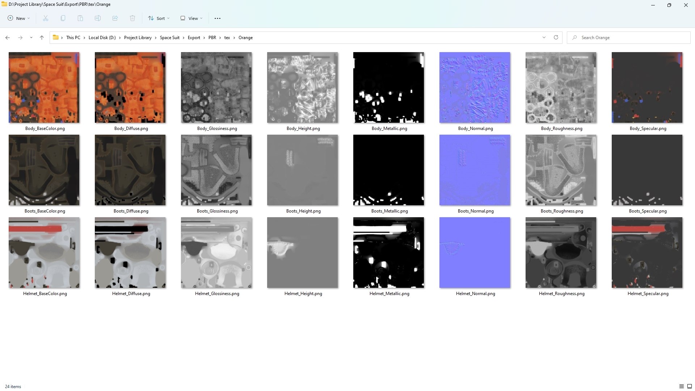The height and width of the screenshot is (391, 695).
Task: Expand the address bar history dropdown
Action: (544, 37)
